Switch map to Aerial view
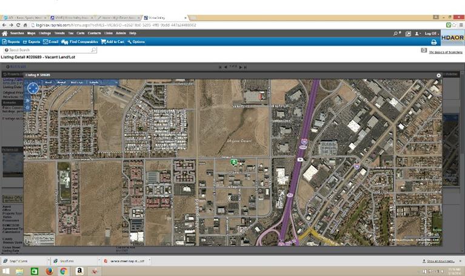465x276 pixels. (x=61, y=82)
